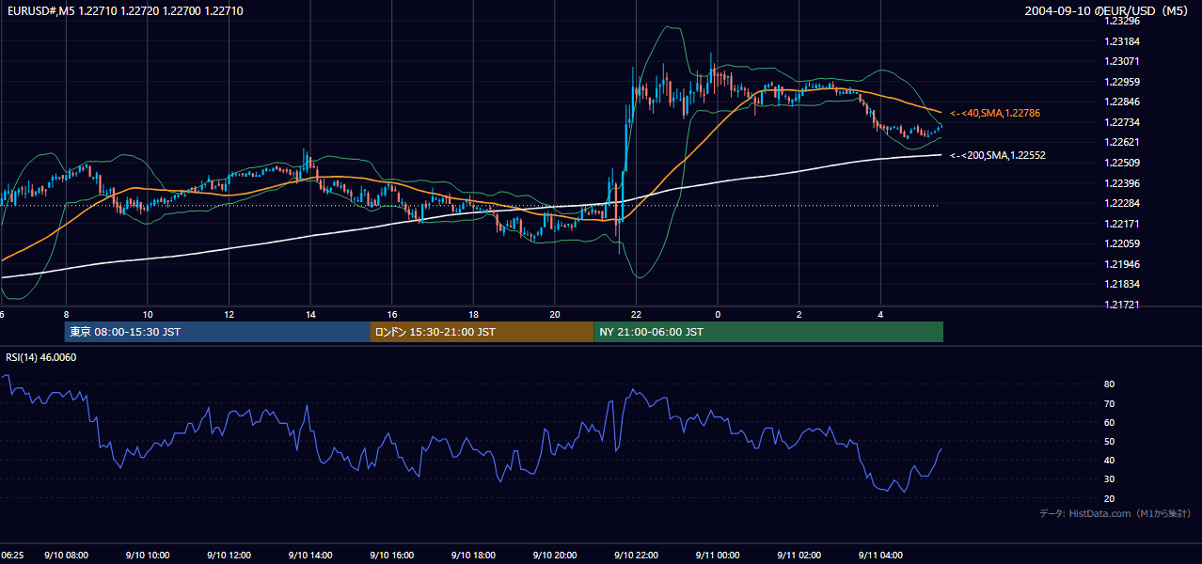The height and width of the screenshot is (564, 1202).
Task: Click price level 1.22396 on price axis
Action: click(1121, 183)
